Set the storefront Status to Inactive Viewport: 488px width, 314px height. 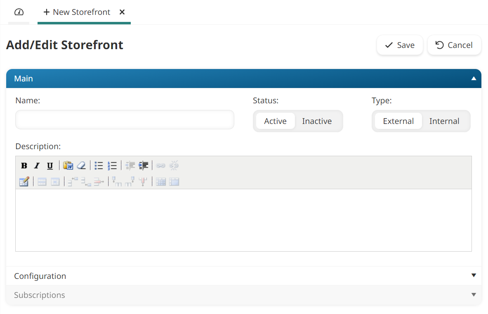pyautogui.click(x=317, y=121)
